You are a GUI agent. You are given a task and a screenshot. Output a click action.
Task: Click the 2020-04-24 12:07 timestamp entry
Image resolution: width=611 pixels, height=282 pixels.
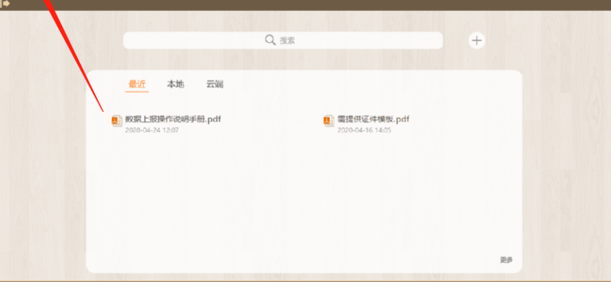coord(152,130)
